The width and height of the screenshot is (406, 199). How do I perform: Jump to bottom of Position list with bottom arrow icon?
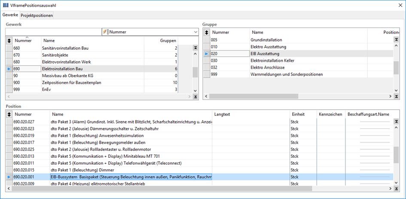(x=396, y=189)
